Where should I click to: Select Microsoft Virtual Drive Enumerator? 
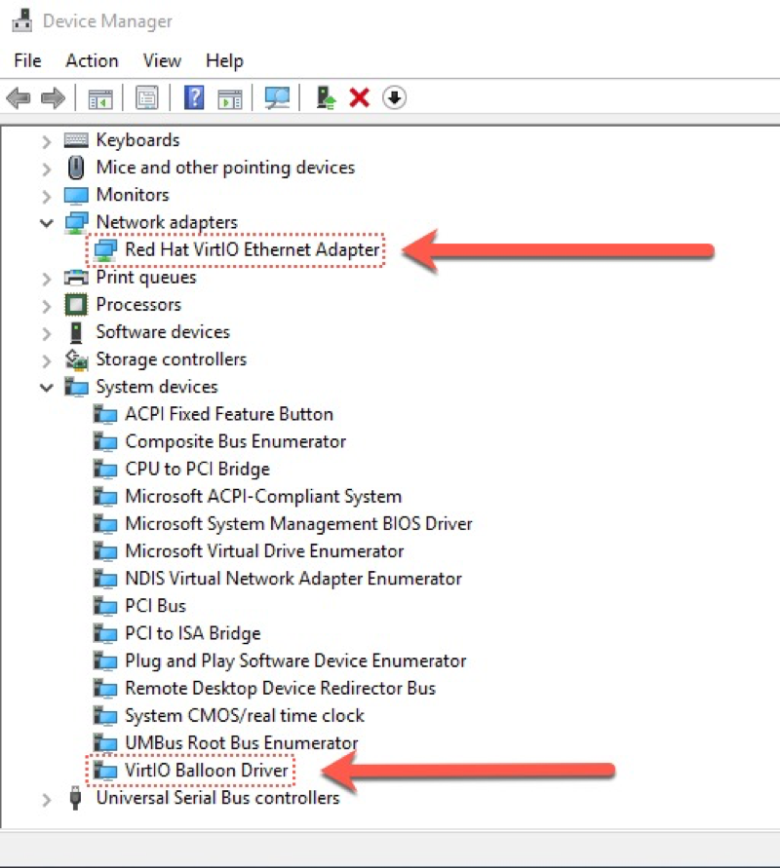[x=264, y=551]
